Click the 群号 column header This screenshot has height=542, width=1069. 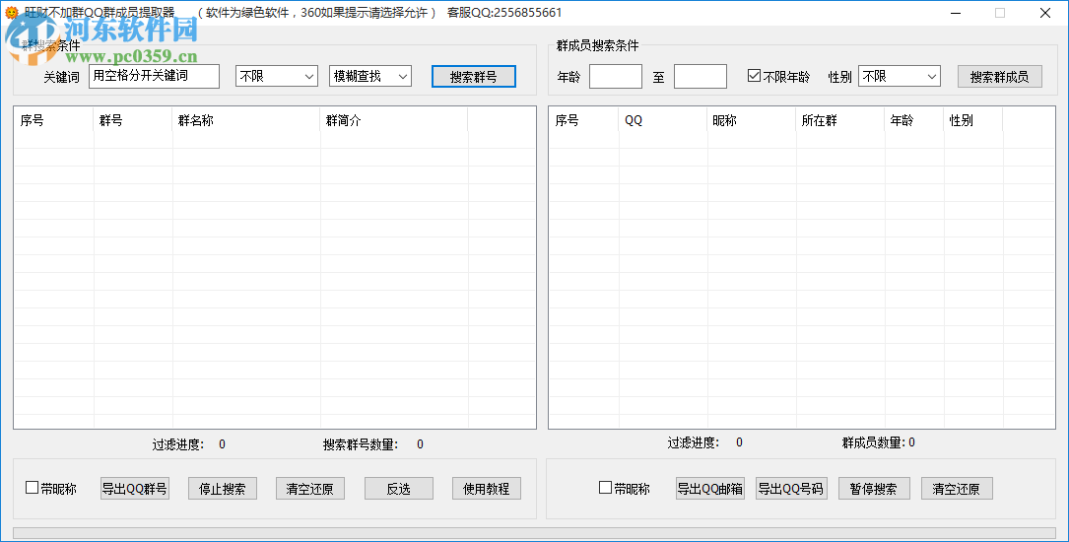pyautogui.click(x=133, y=120)
